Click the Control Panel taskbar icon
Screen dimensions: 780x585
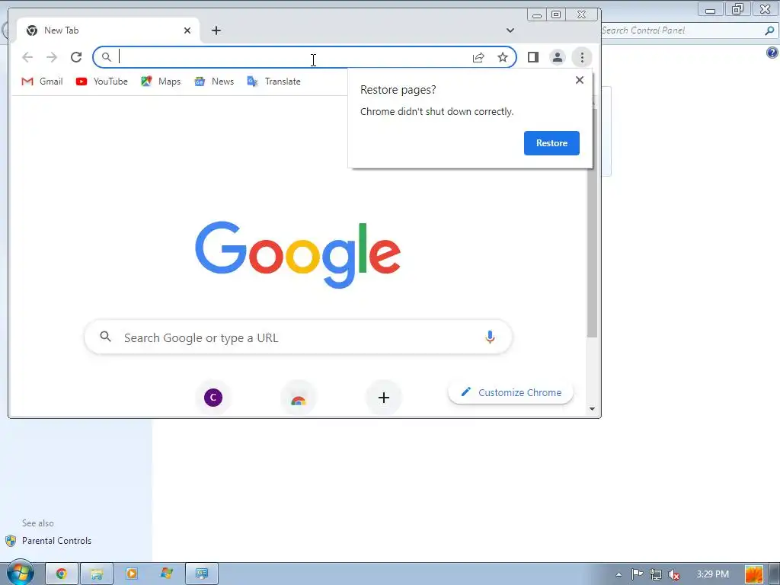[x=202, y=574]
